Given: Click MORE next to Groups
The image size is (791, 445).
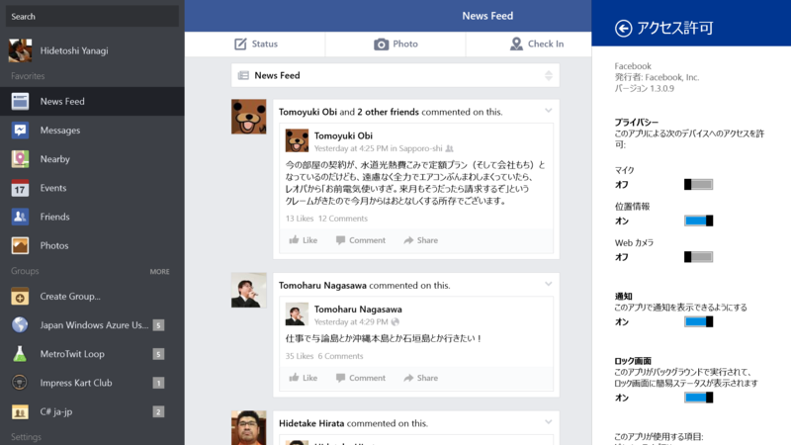Looking at the screenshot, I should pyautogui.click(x=159, y=271).
